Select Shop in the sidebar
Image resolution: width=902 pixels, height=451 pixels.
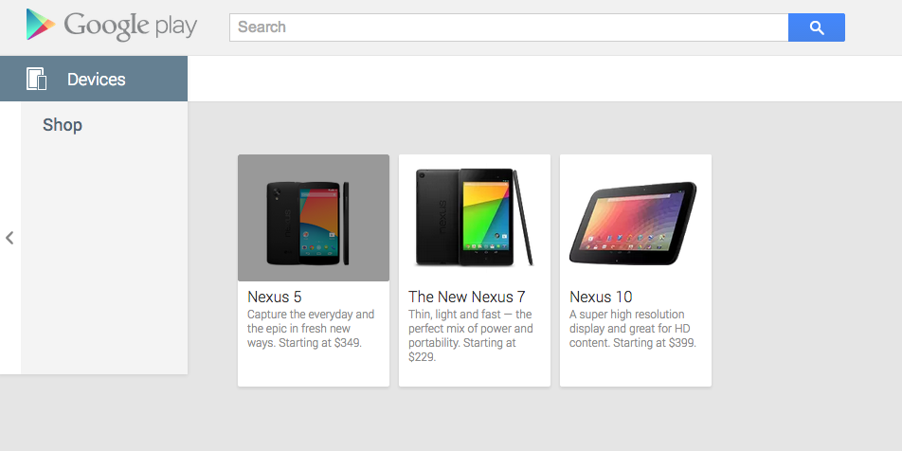click(x=63, y=125)
